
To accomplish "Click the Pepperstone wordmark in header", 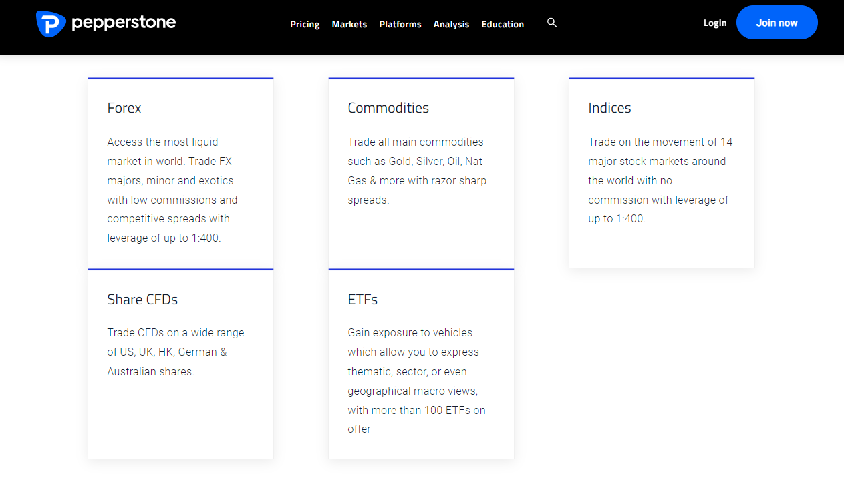I will point(122,22).
